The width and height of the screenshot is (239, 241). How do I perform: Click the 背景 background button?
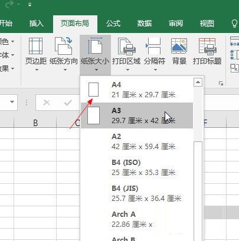coord(179,51)
